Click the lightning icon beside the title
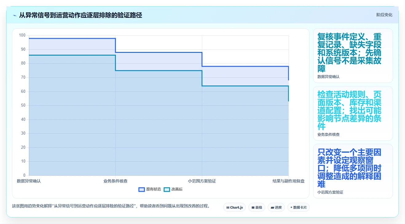 click(15, 15)
